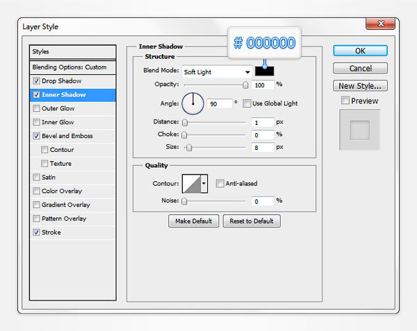Select the Pattern Overlay style label

(x=64, y=219)
